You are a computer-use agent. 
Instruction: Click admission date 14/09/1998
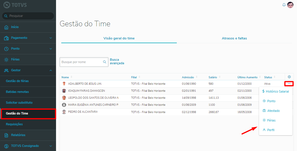coord(189,98)
